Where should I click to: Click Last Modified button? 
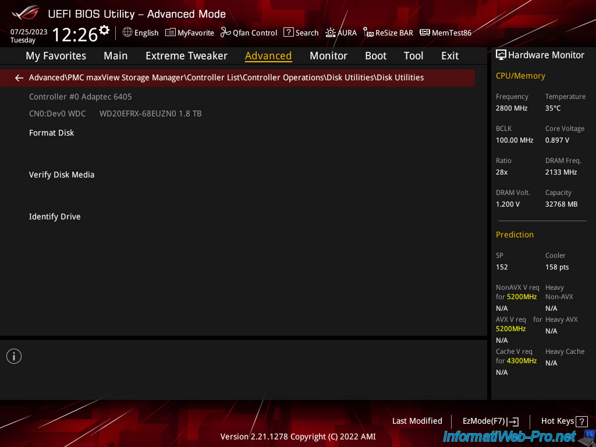point(417,421)
